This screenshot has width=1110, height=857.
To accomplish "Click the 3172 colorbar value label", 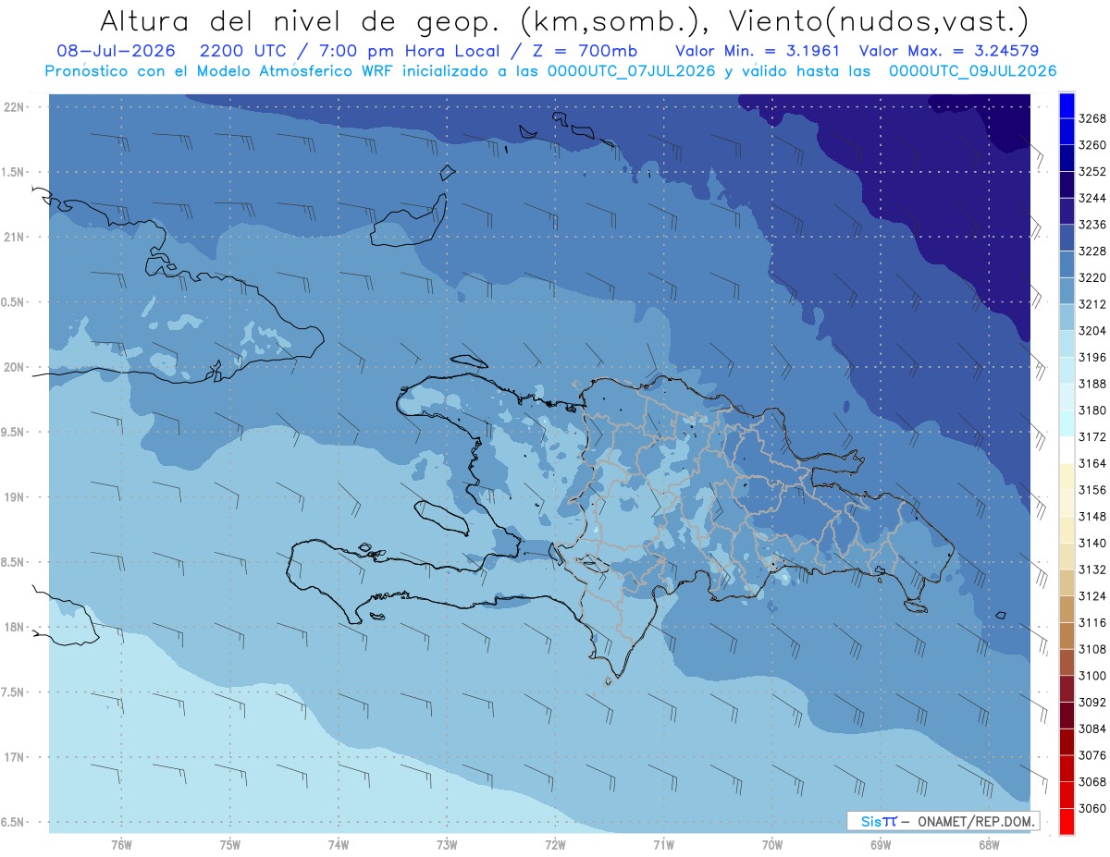I will click(x=1091, y=436).
